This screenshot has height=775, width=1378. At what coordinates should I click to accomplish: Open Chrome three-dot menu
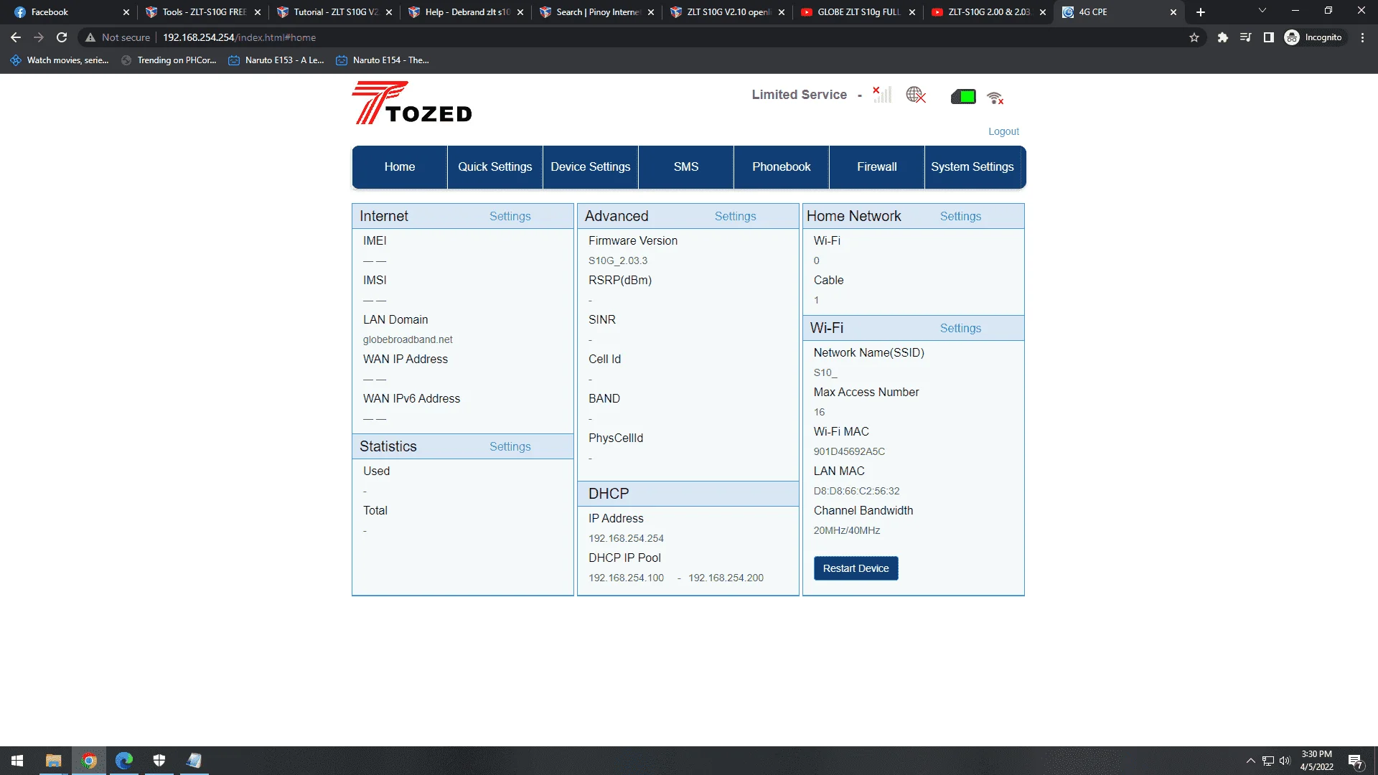click(x=1362, y=37)
